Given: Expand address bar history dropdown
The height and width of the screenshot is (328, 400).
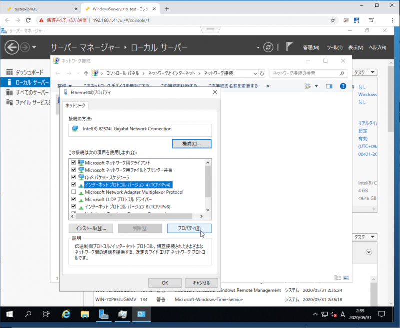Looking at the screenshot, I should point(255,74).
